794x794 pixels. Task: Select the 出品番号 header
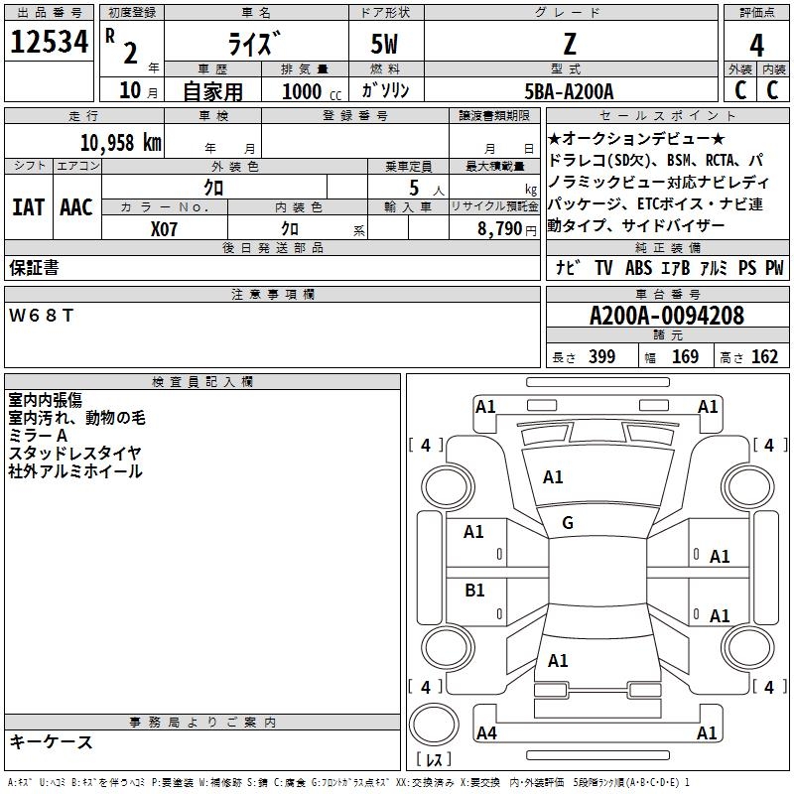49,13
